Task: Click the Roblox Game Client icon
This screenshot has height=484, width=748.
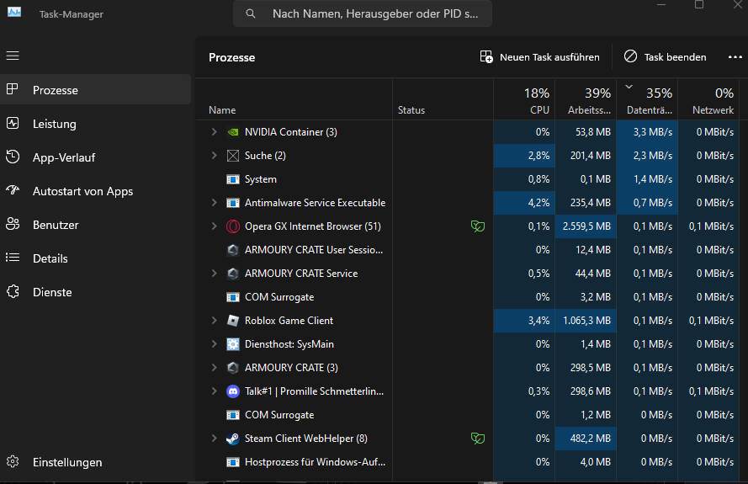Action: click(x=233, y=321)
